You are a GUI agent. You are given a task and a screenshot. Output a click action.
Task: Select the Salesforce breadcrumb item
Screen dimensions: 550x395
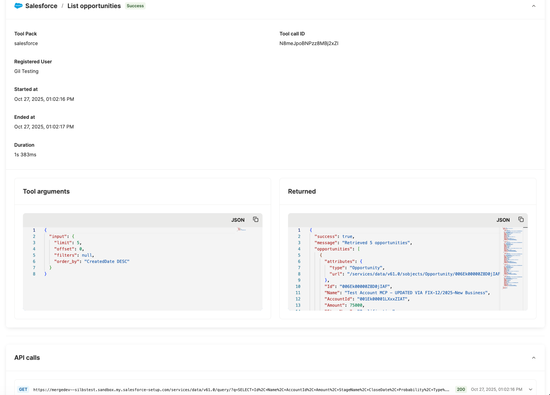(41, 6)
